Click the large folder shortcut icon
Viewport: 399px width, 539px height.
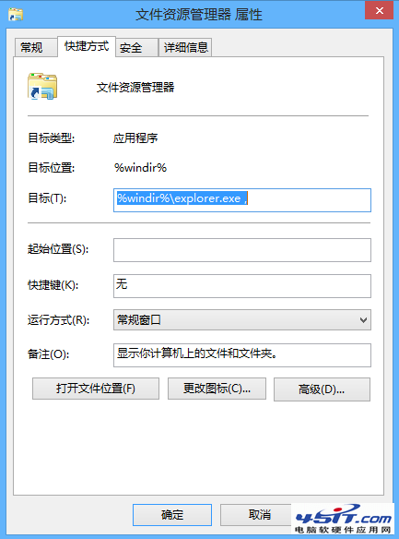click(x=42, y=86)
